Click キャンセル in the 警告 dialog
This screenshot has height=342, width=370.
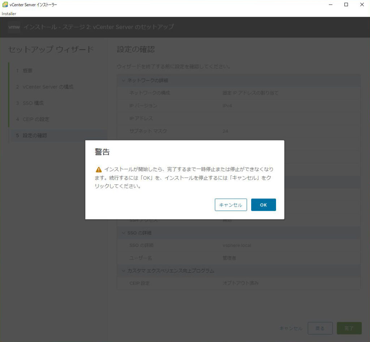coord(231,205)
